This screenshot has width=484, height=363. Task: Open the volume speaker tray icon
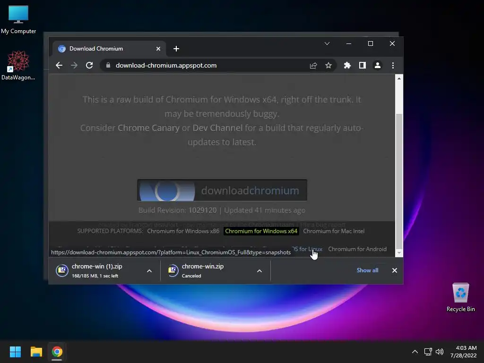pos(440,352)
